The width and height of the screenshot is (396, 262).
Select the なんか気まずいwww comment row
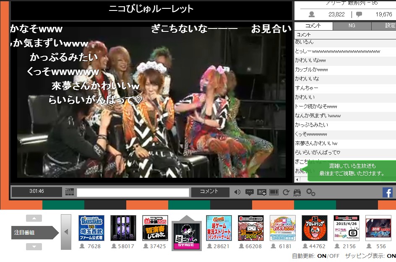coord(345,116)
